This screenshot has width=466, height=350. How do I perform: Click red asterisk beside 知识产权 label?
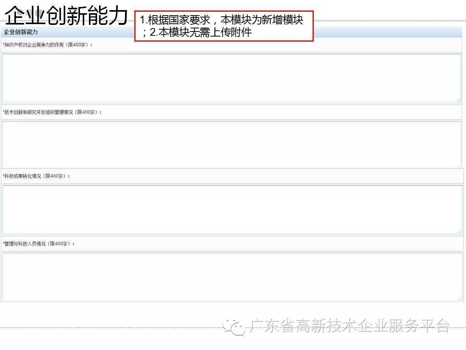coord(3,45)
